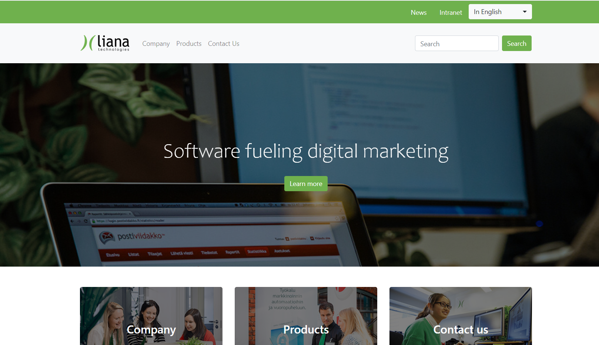Focus the Search input field
Image resolution: width=599 pixels, height=345 pixels.
456,43
